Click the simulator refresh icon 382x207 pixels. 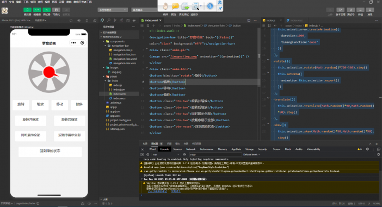(71, 21)
